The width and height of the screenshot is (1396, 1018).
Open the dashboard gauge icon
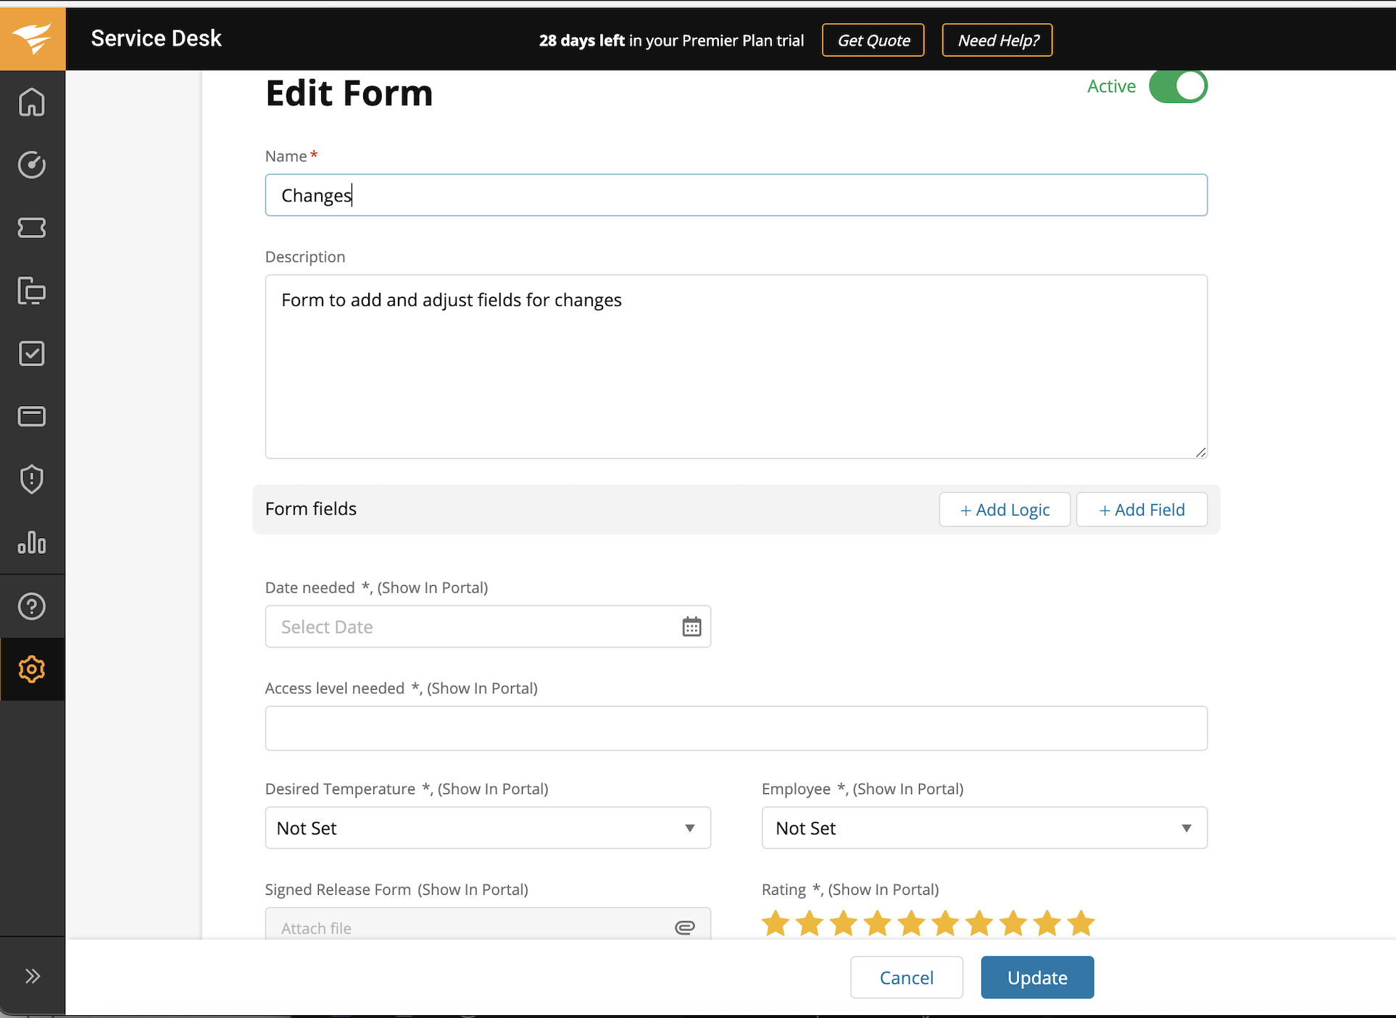32,165
